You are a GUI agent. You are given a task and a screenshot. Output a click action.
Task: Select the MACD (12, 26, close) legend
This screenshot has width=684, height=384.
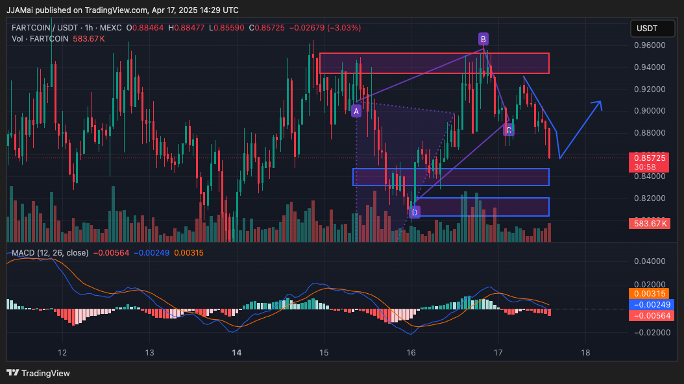pos(50,253)
